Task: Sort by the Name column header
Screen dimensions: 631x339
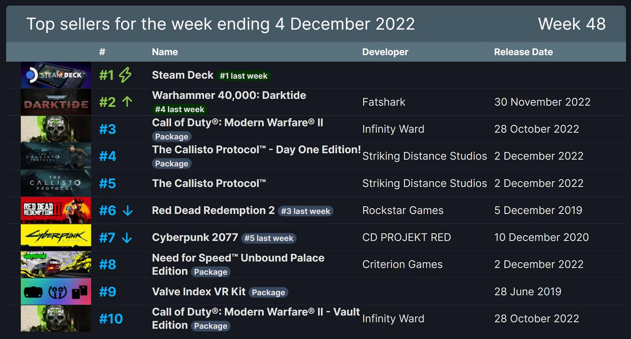Action: (x=164, y=52)
